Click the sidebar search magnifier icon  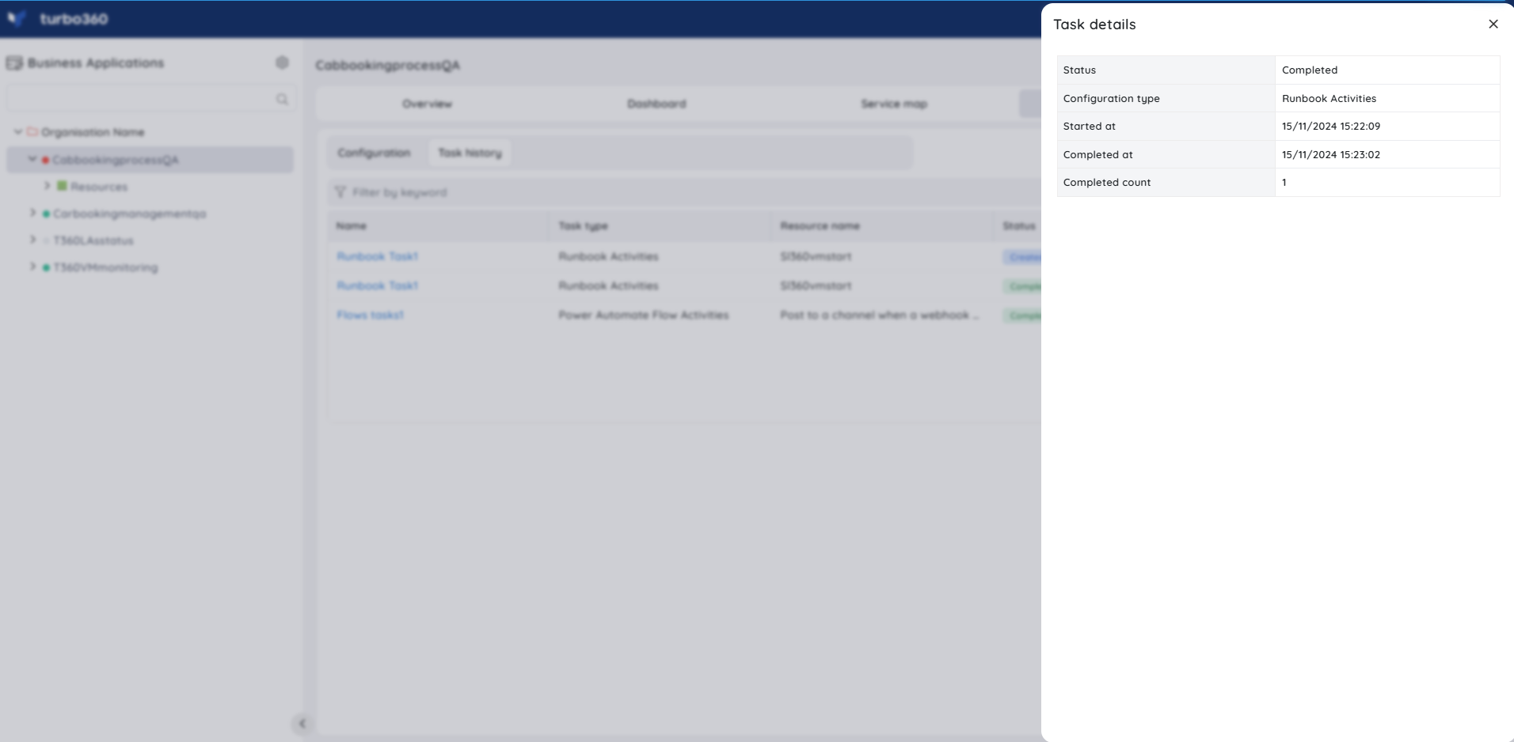282,99
